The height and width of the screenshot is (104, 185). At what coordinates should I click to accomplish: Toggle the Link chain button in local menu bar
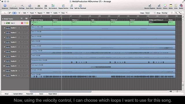click(10, 13)
